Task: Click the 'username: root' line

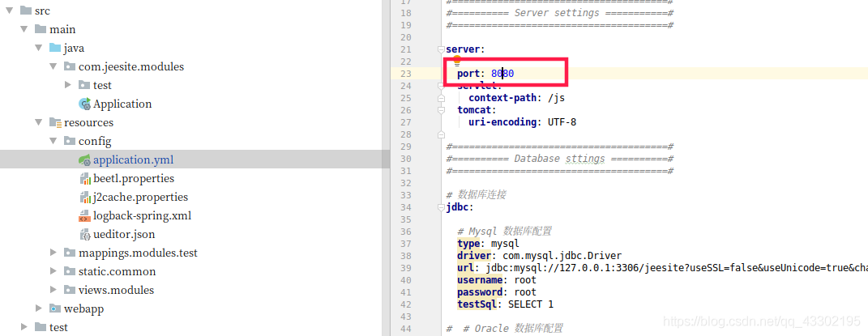Action: pyautogui.click(x=497, y=280)
